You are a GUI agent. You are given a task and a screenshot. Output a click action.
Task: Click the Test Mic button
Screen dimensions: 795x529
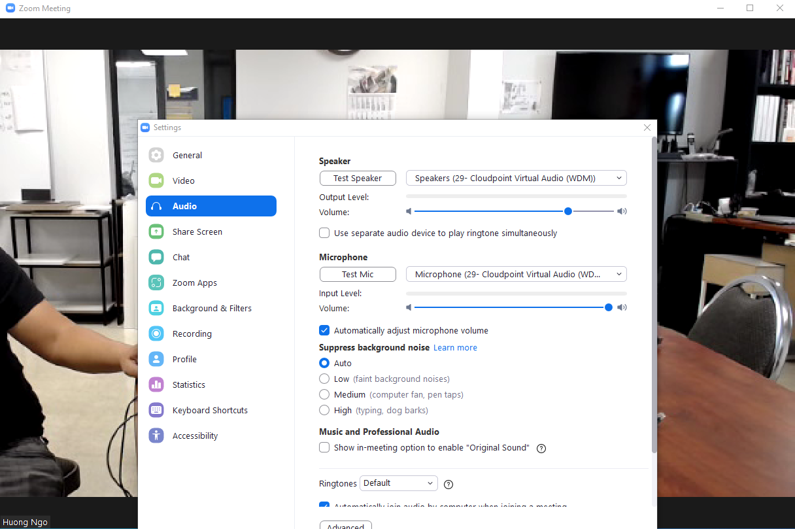[x=358, y=274]
